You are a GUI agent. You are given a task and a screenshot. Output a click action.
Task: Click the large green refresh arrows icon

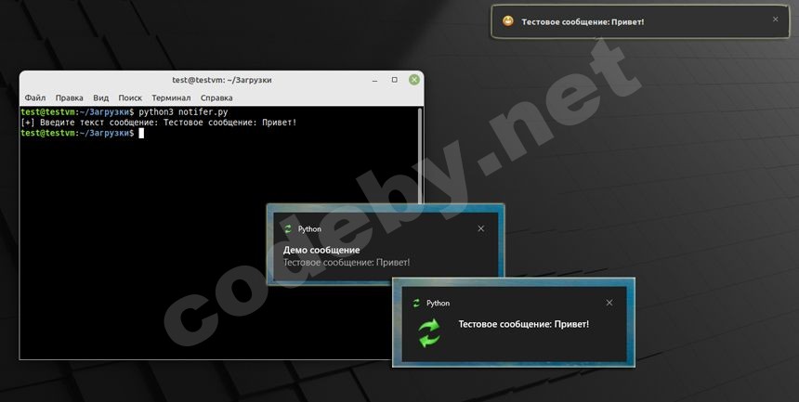click(429, 332)
